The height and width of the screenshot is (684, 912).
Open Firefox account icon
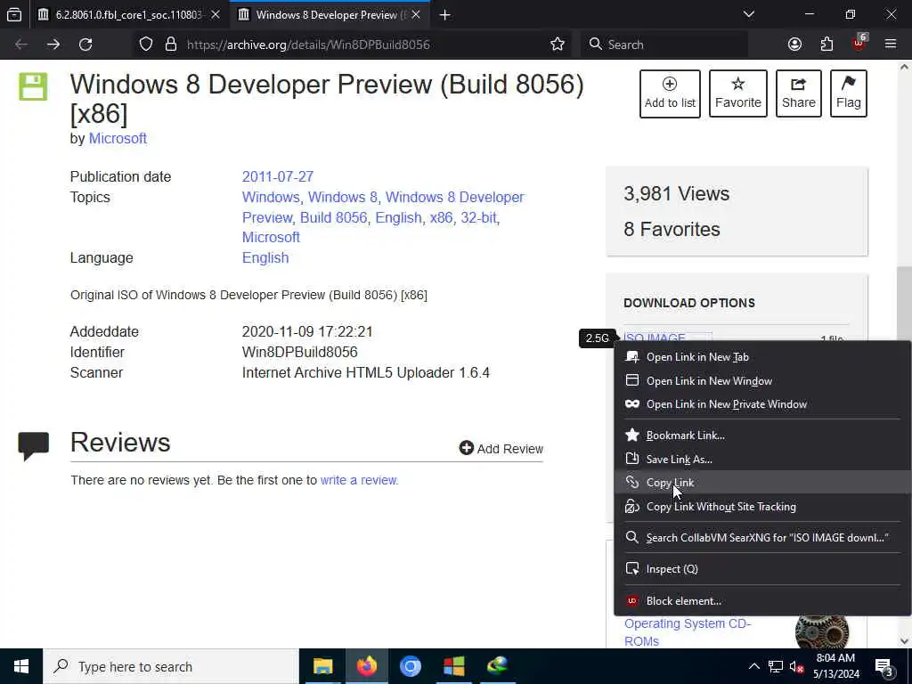click(x=794, y=45)
